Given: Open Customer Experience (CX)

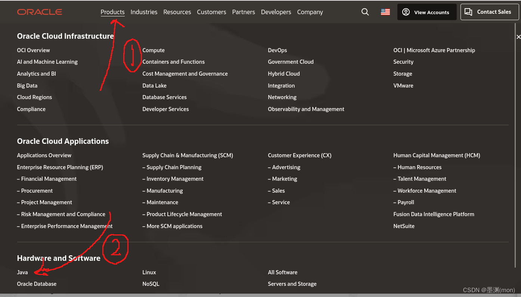Looking at the screenshot, I should (300, 155).
